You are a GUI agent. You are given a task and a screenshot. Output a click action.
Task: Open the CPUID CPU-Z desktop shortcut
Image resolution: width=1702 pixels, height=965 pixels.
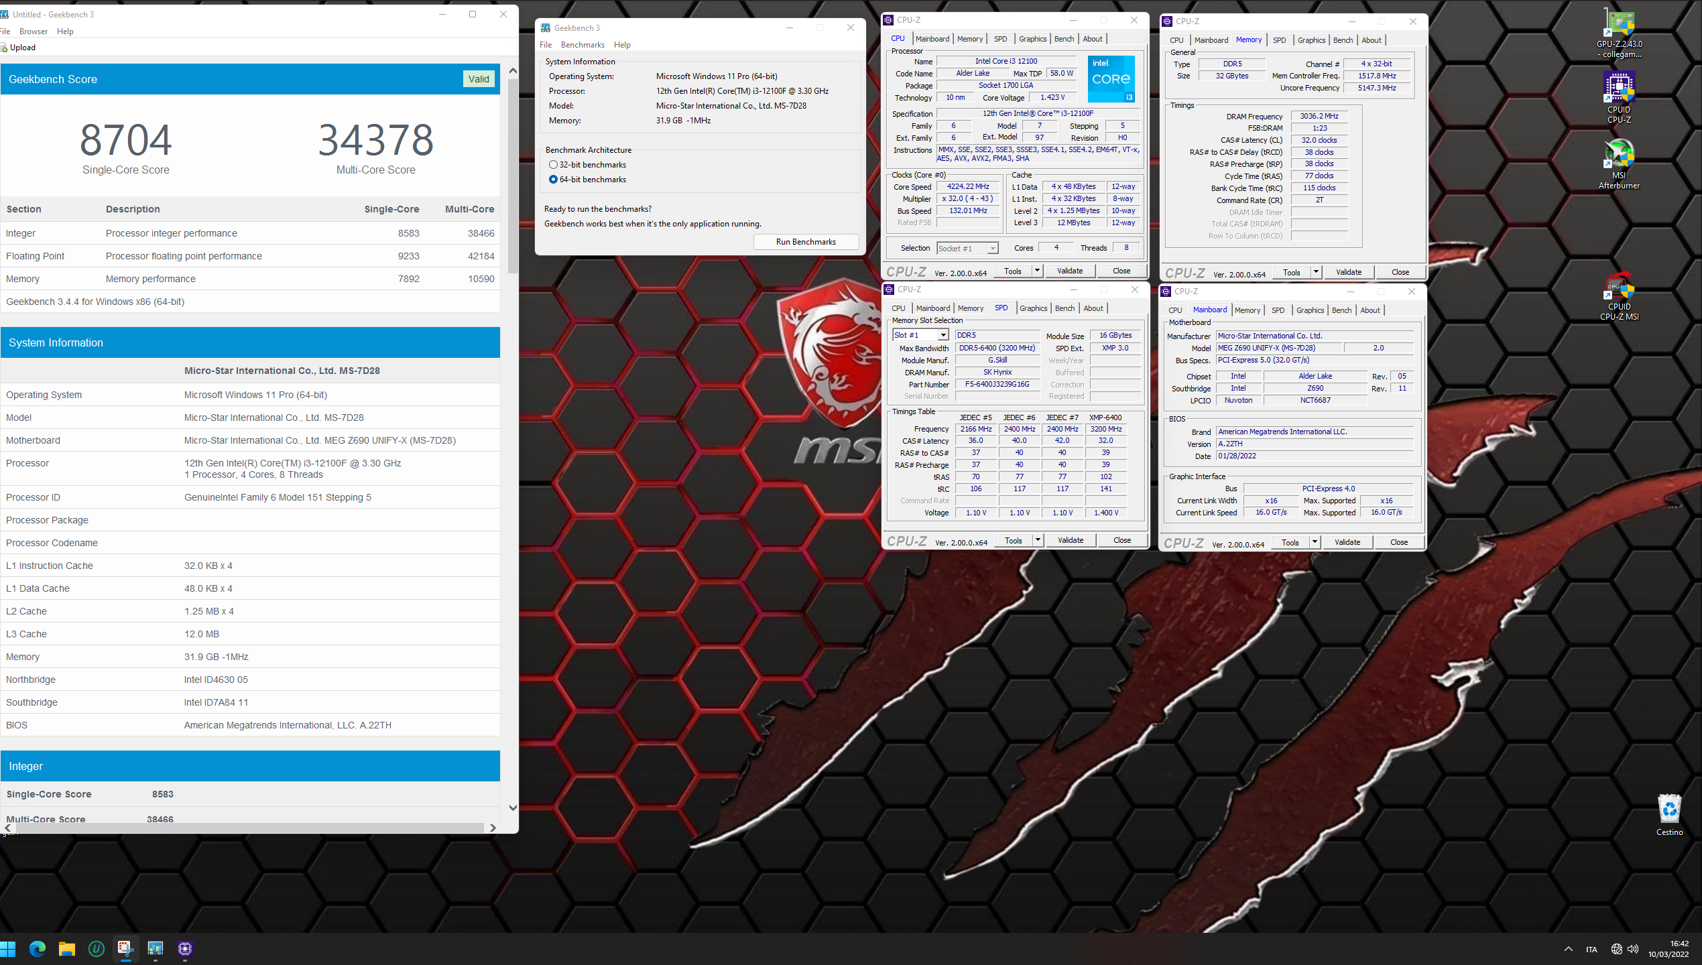1619,98
